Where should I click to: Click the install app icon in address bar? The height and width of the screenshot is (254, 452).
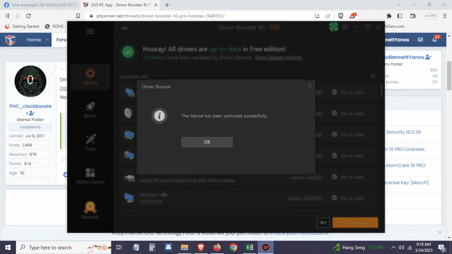(x=317, y=16)
